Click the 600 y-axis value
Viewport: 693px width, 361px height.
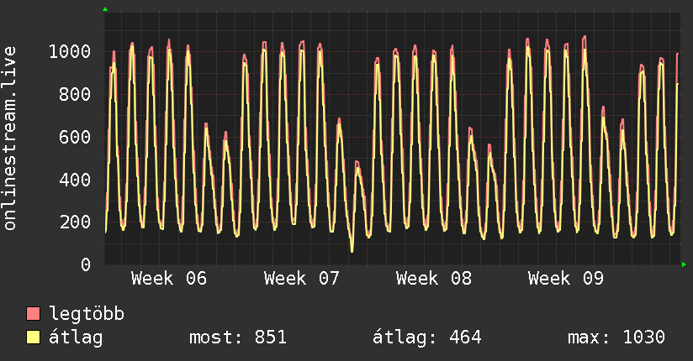pos(75,138)
